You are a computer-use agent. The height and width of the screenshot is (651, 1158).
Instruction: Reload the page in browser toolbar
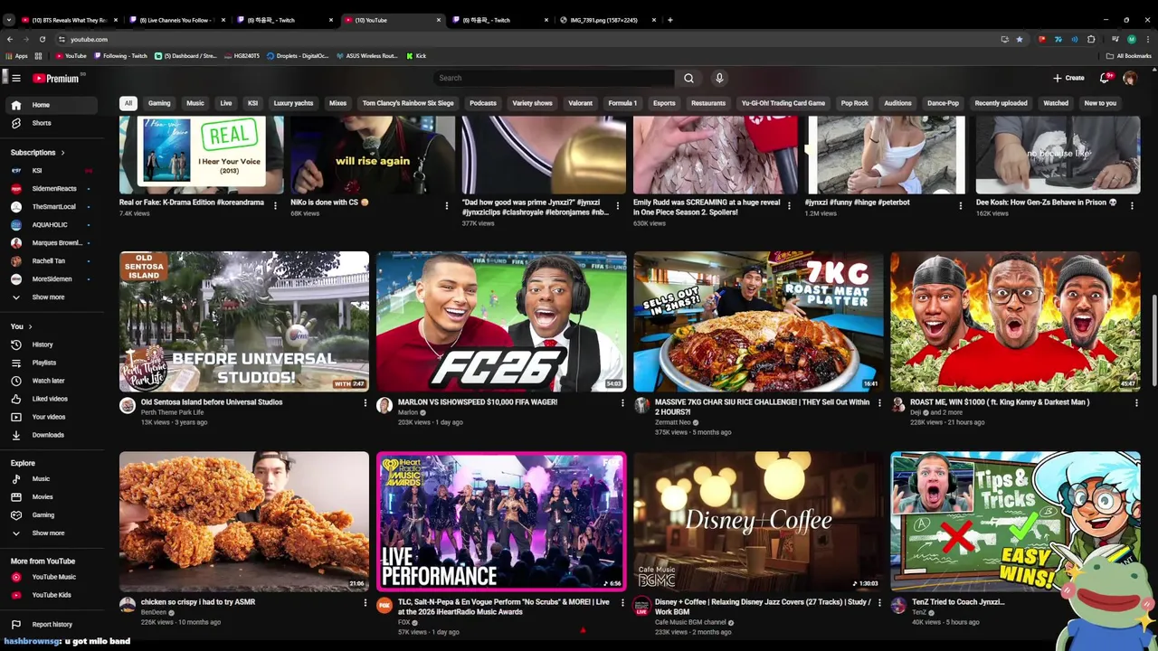tap(42, 39)
